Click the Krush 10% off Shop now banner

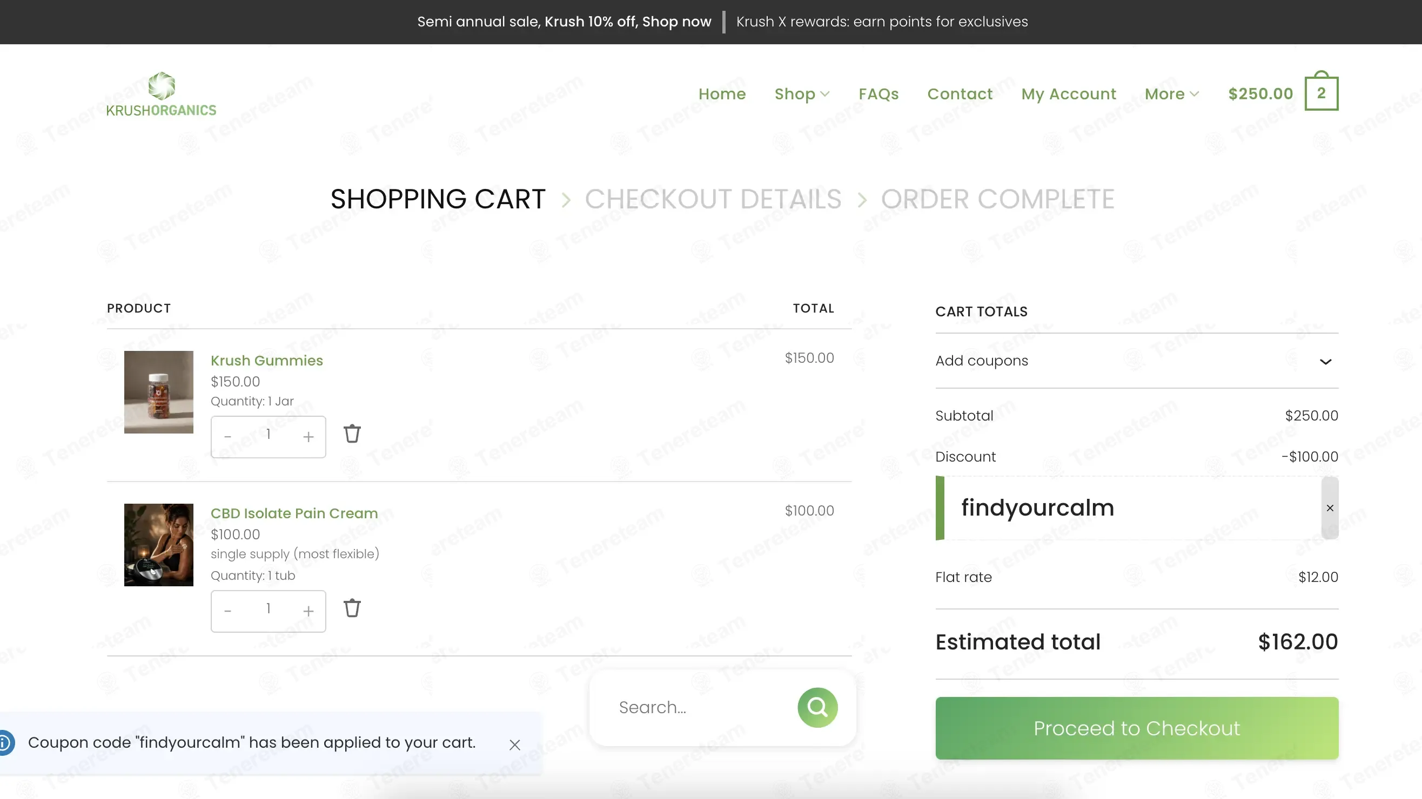point(628,22)
